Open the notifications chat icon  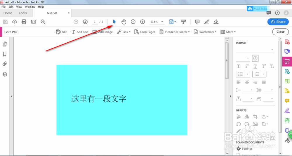[x=269, y=13]
